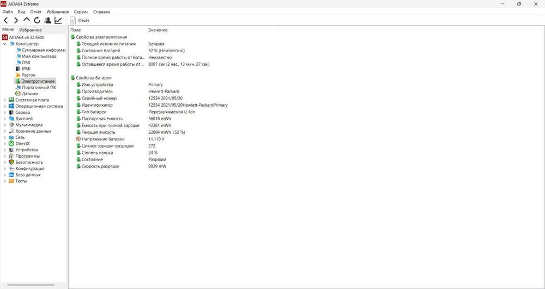Click the Программы icon in tree
This screenshot has width=545, height=289.
(11, 156)
